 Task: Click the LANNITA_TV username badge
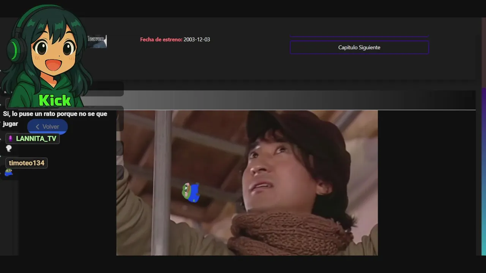[33, 139]
